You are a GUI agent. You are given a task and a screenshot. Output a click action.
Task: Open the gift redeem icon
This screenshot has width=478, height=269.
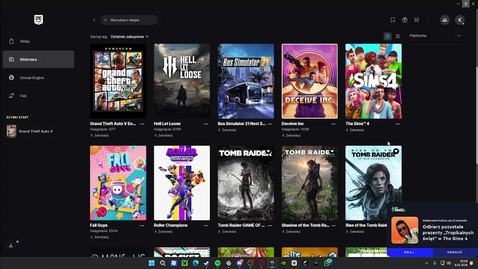[x=405, y=20]
